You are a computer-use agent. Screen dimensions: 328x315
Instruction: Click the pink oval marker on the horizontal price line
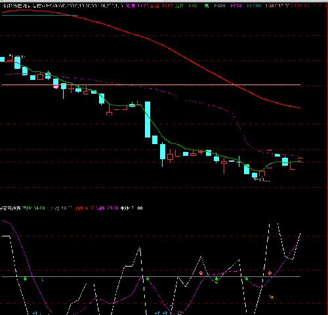click(x=56, y=87)
